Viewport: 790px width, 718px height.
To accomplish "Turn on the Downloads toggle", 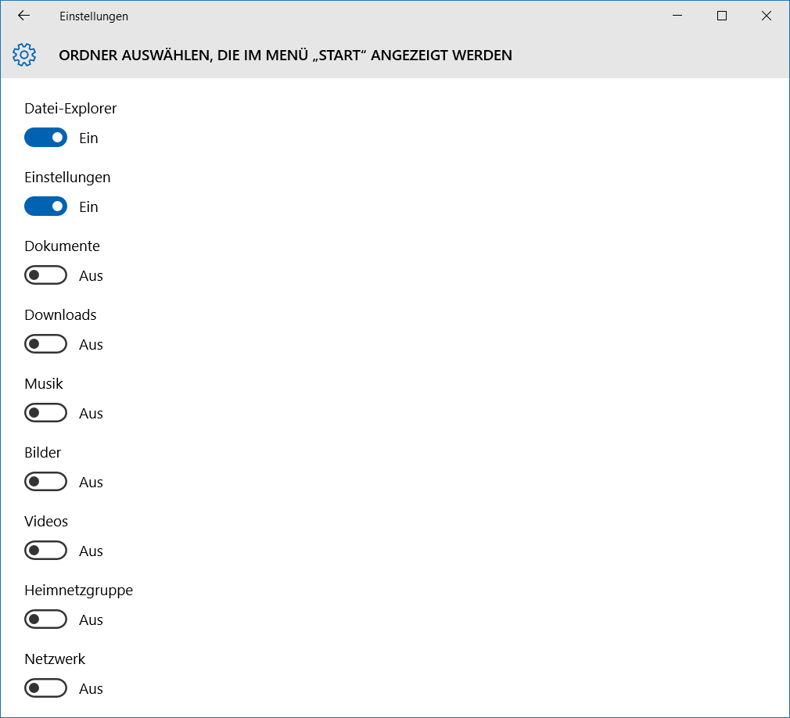I will click(x=45, y=344).
